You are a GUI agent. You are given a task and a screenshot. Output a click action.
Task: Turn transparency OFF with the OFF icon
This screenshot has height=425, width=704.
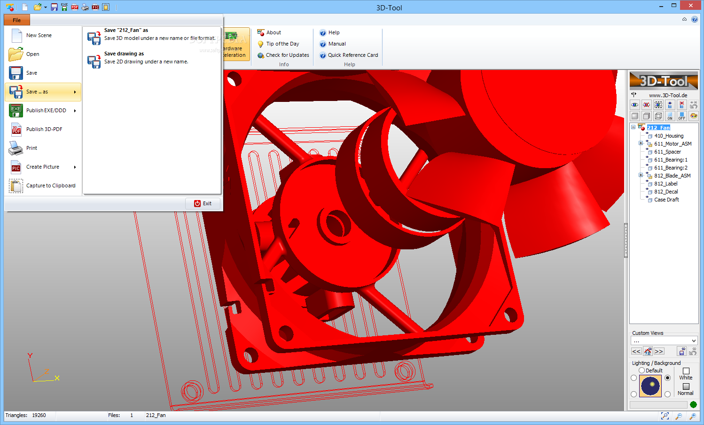(682, 116)
